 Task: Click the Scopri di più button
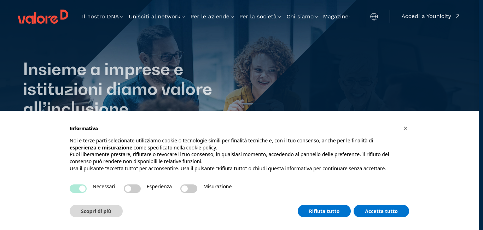coord(96,211)
